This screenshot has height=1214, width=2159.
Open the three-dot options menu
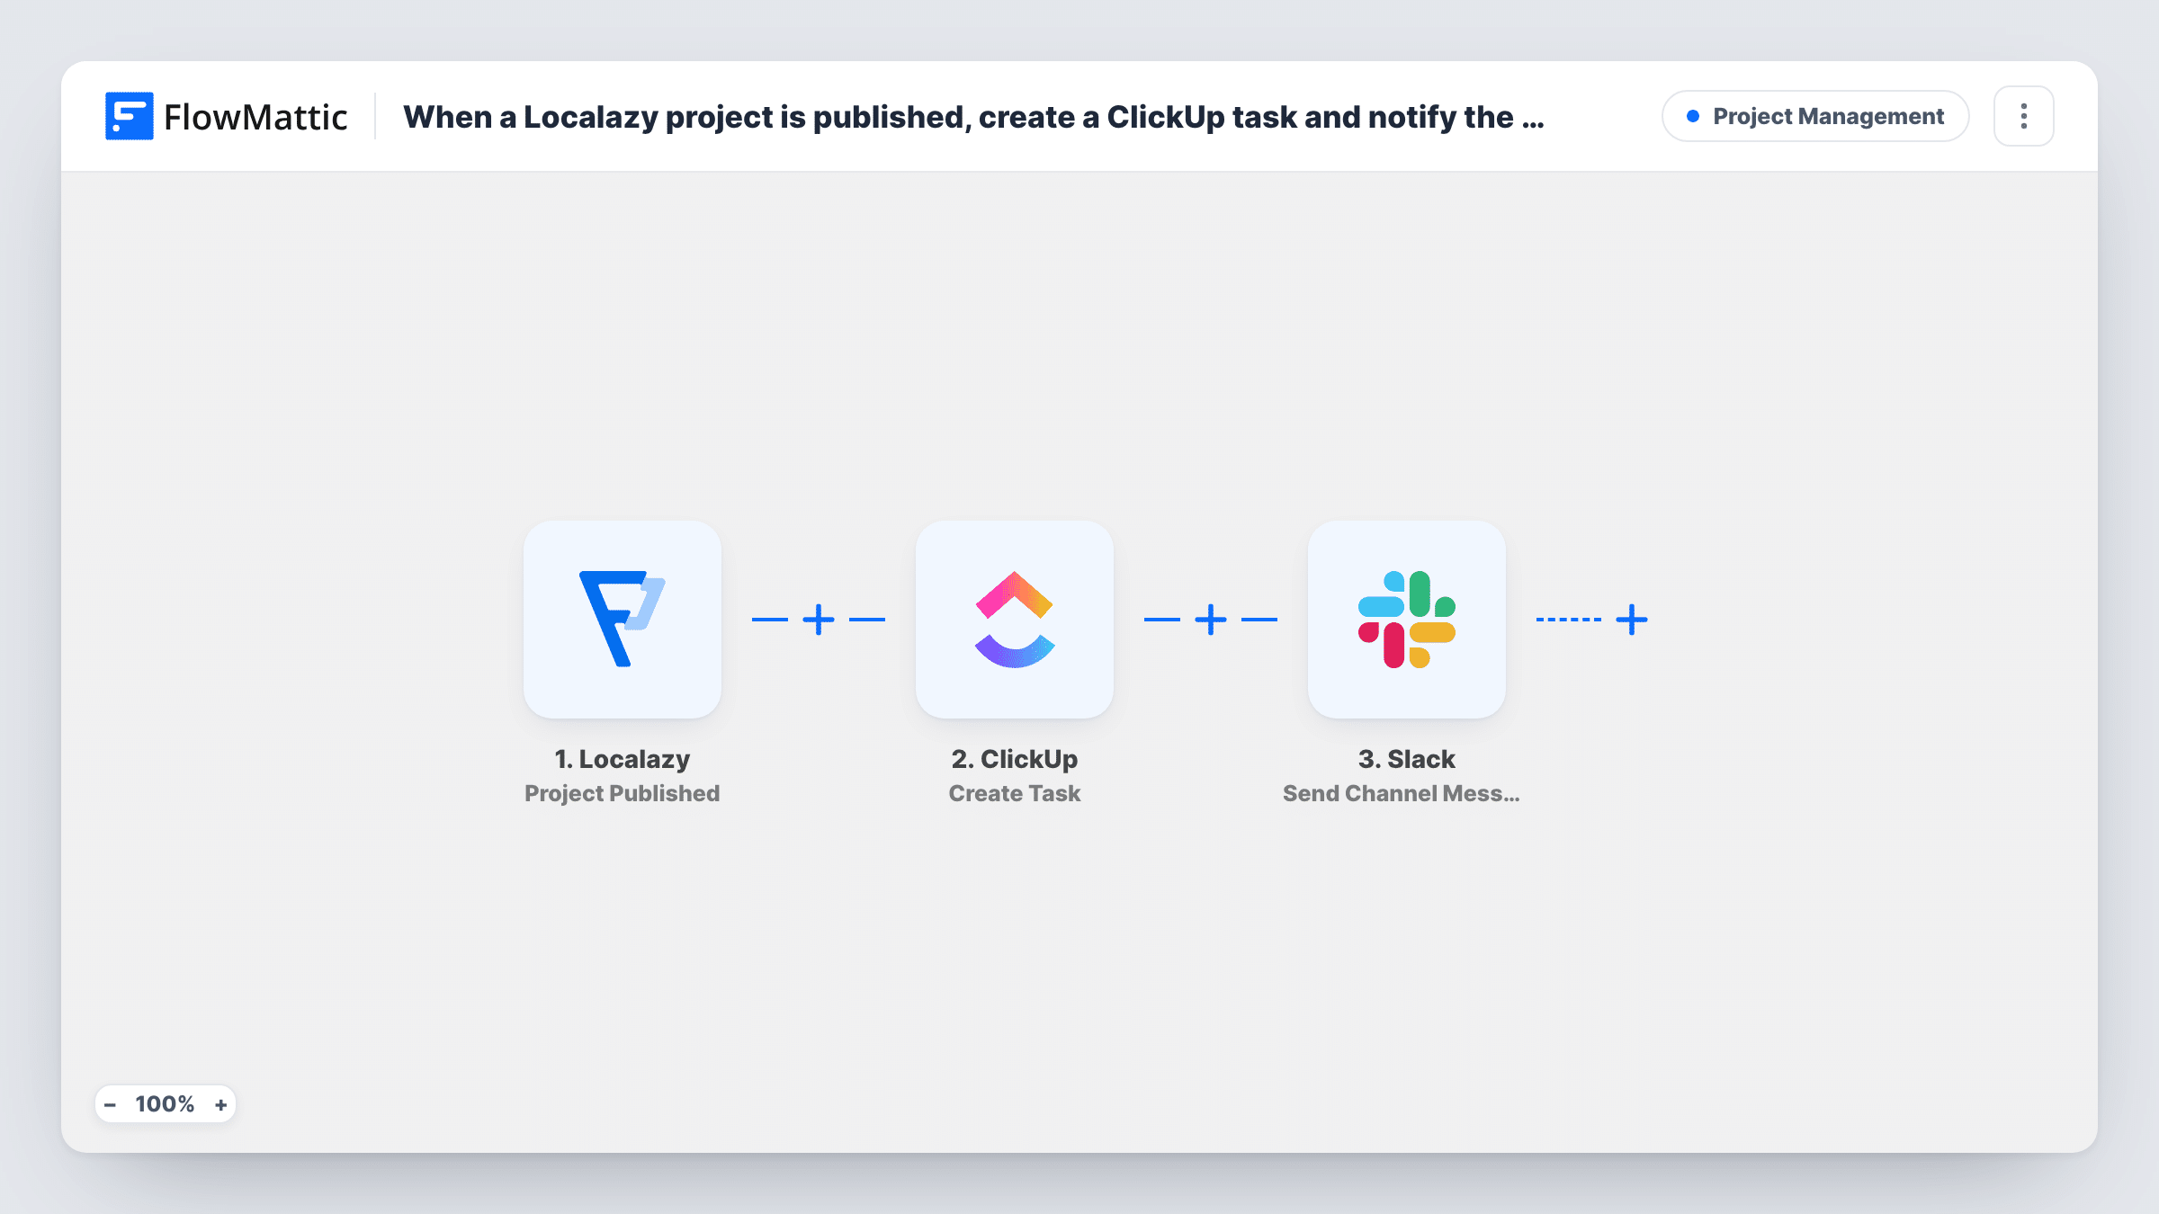[x=2024, y=116]
